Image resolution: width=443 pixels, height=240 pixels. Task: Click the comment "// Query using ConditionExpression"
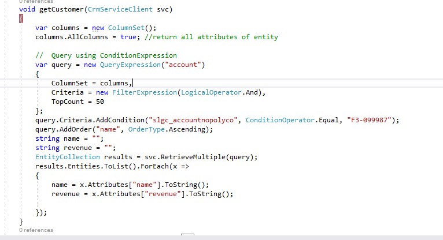pos(106,55)
